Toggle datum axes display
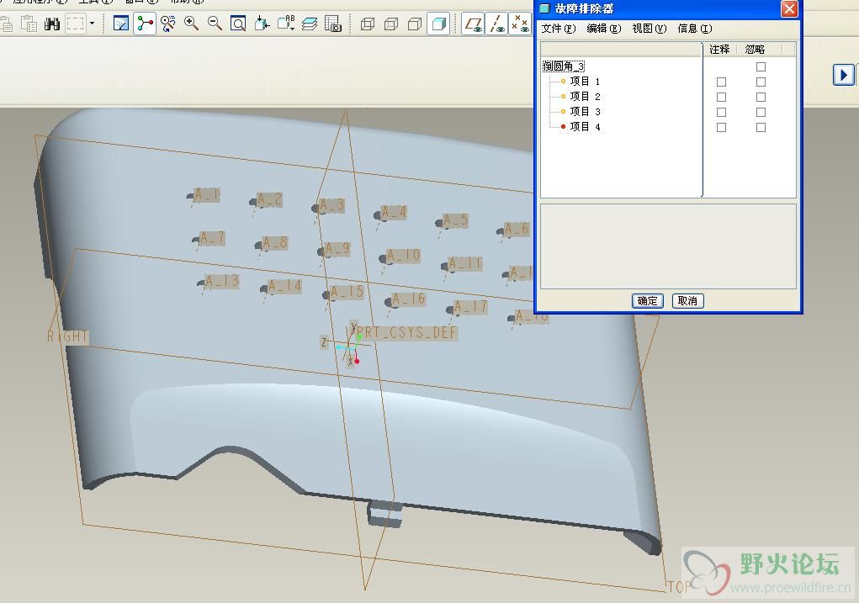This screenshot has width=859, height=603. pyautogui.click(x=497, y=24)
